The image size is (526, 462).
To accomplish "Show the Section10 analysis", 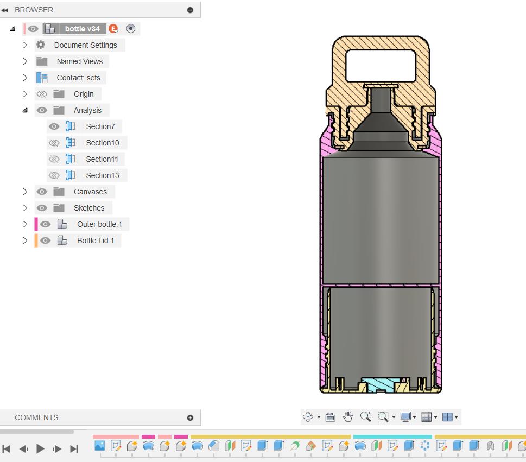I will point(54,142).
